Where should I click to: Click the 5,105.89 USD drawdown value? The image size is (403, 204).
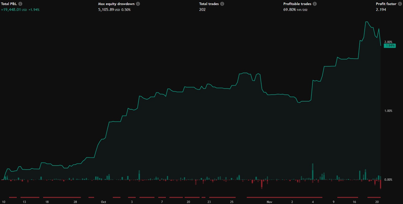tap(109, 10)
